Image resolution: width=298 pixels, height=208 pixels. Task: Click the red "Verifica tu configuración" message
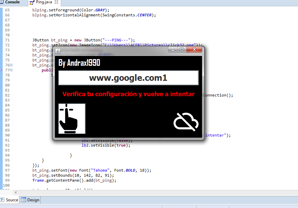[x=128, y=94]
